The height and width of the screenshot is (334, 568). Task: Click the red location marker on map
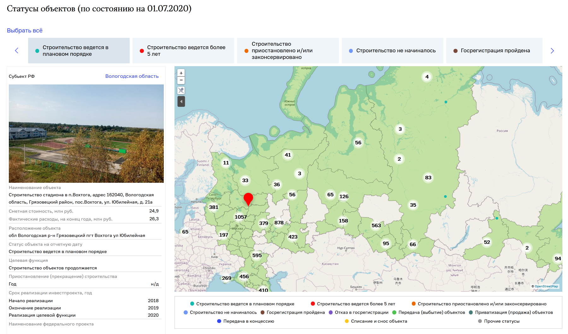click(x=248, y=199)
